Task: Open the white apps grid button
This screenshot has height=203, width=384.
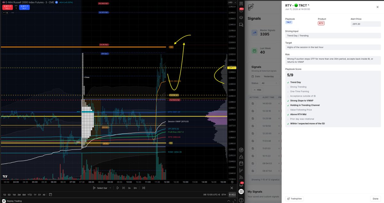Action: (x=241, y=192)
